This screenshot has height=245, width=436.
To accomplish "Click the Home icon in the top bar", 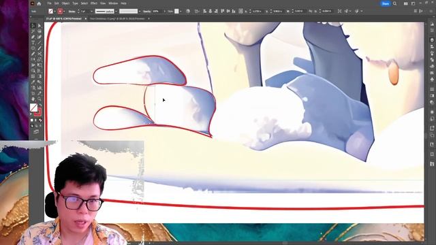I will [x=39, y=3].
